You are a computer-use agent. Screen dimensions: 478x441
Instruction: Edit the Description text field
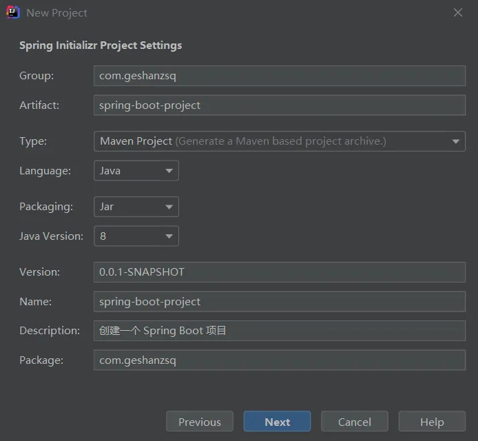click(279, 331)
